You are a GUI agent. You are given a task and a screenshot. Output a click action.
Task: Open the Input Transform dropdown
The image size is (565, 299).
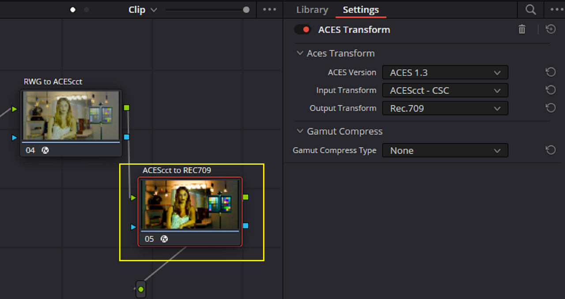(x=445, y=90)
